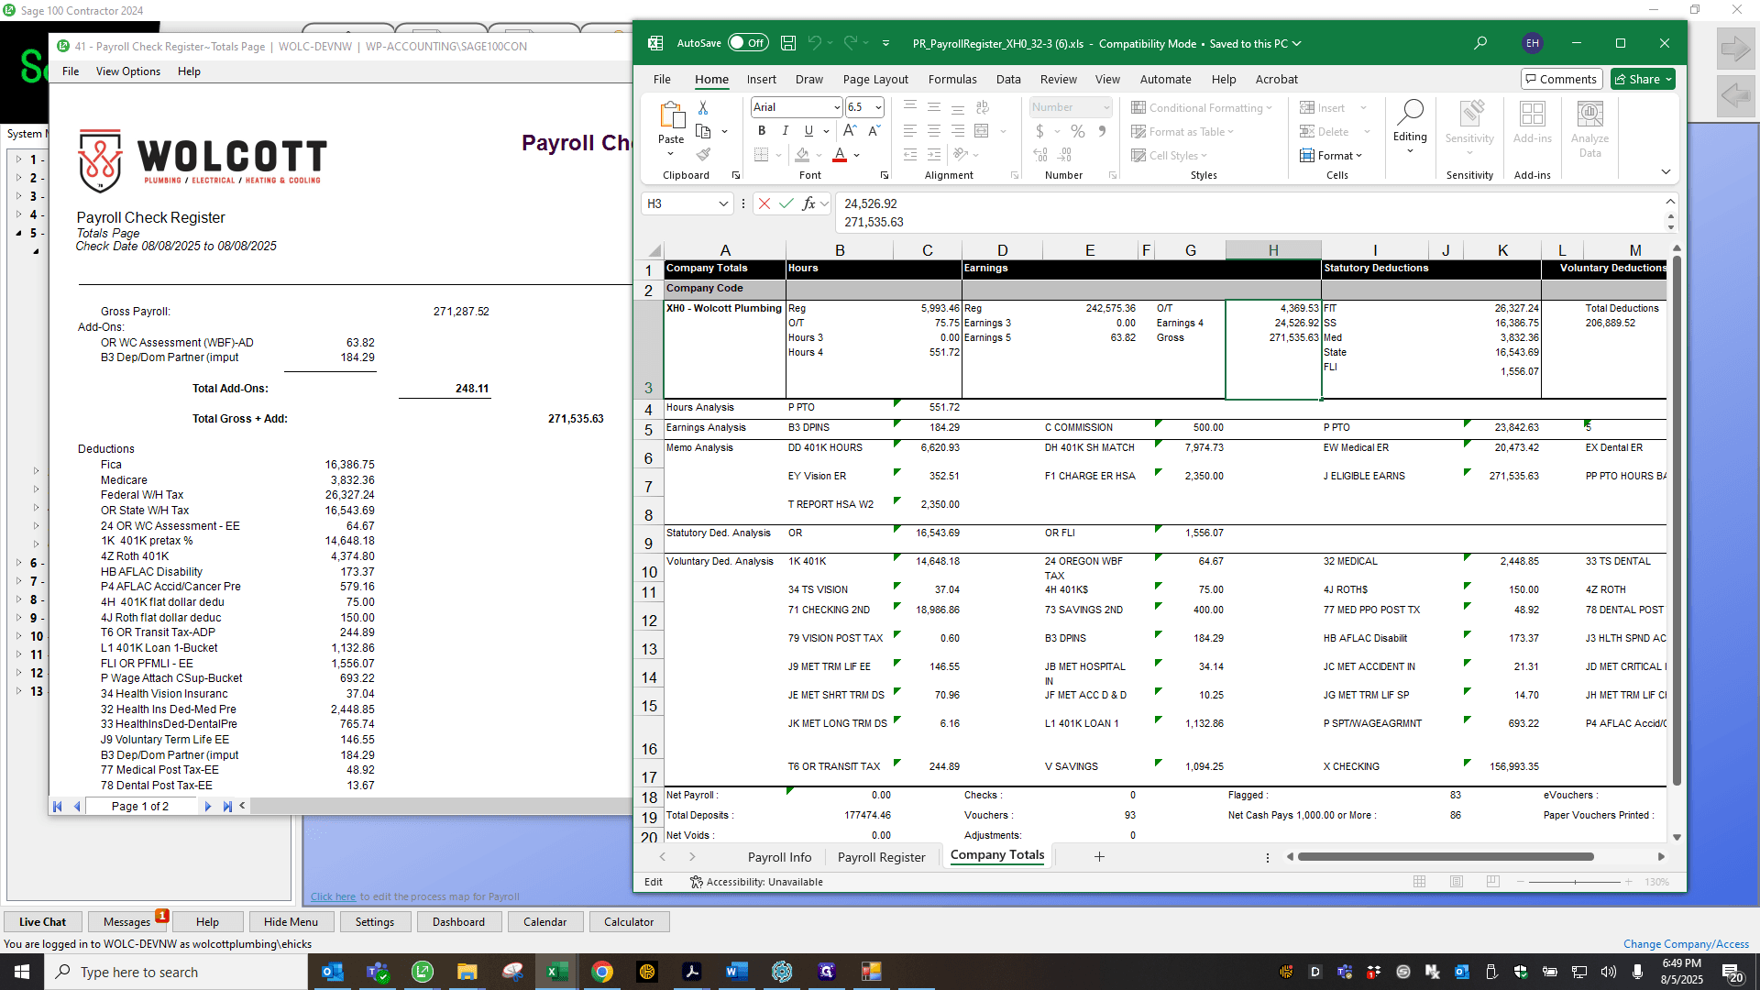Screen dimensions: 1760x990
Task: Click the Format Painter brush icon
Action: (703, 155)
